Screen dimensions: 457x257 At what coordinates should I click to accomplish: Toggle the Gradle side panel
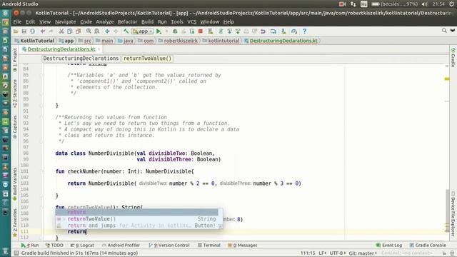point(453,57)
